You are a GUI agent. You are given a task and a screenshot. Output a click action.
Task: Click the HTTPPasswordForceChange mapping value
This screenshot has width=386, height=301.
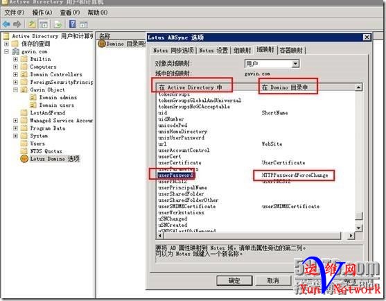(x=295, y=175)
